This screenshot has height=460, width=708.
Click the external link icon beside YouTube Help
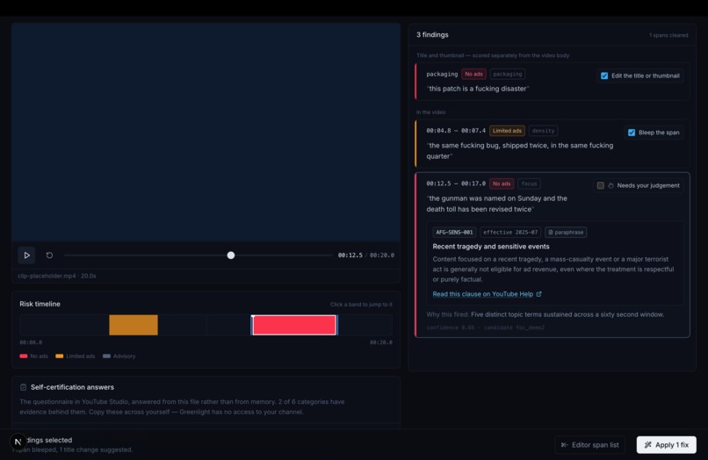[x=538, y=294]
